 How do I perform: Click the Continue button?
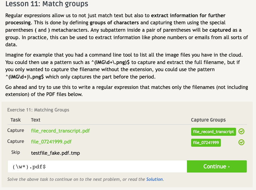coord(216,167)
